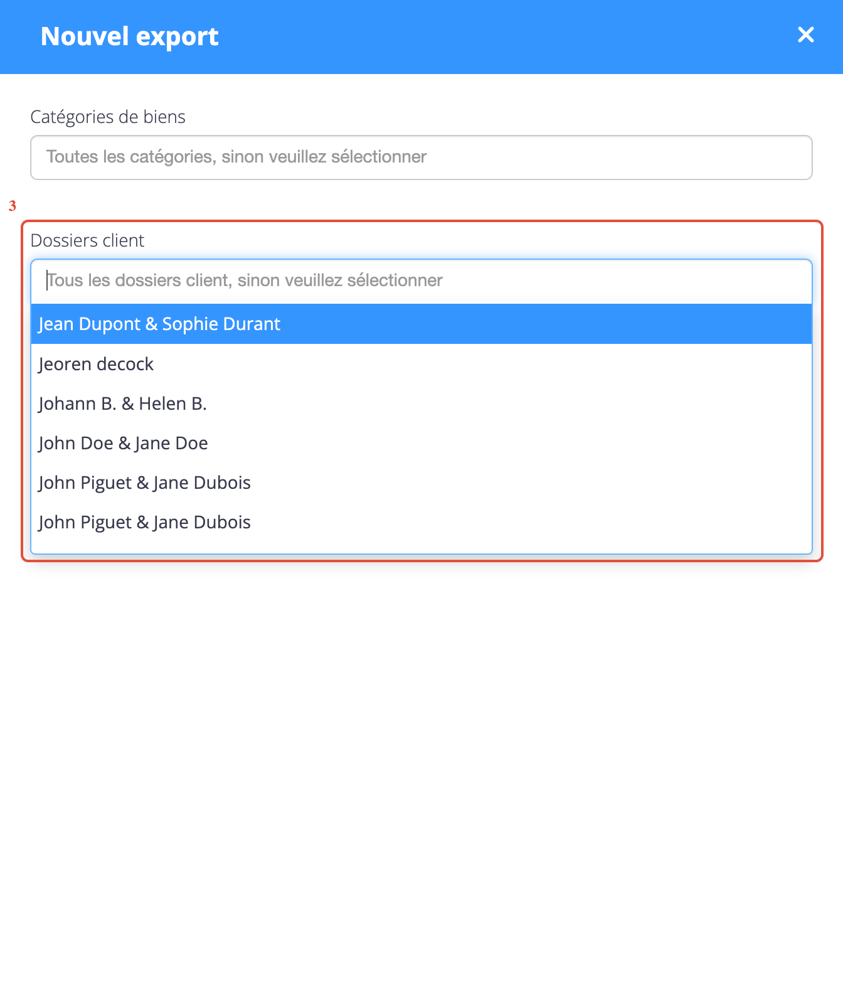Image resolution: width=843 pixels, height=999 pixels.
Task: Click the white gap between both form fields
Action: tap(422, 200)
